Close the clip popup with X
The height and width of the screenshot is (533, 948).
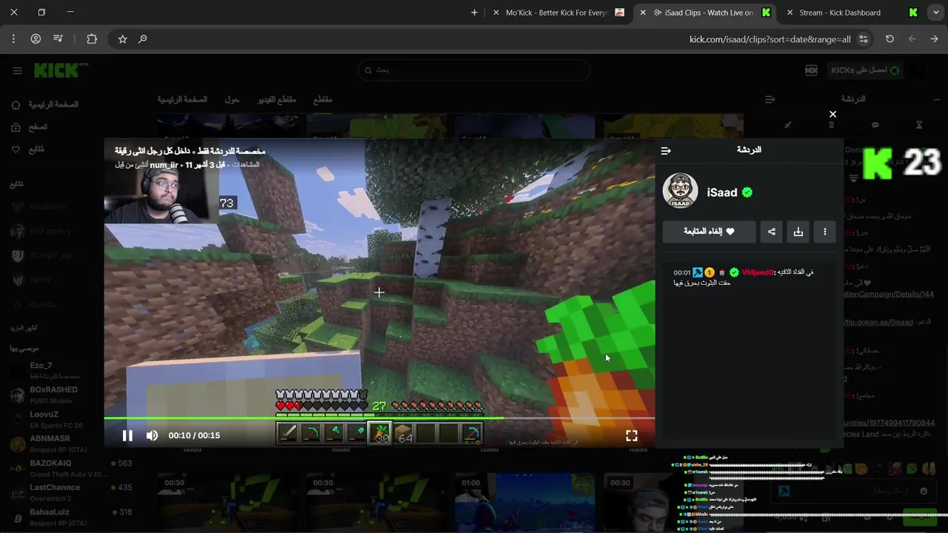pos(832,114)
